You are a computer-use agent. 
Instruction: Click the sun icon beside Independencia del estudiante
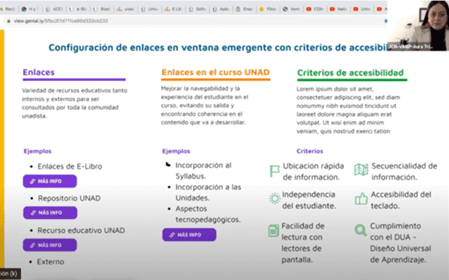click(x=274, y=198)
